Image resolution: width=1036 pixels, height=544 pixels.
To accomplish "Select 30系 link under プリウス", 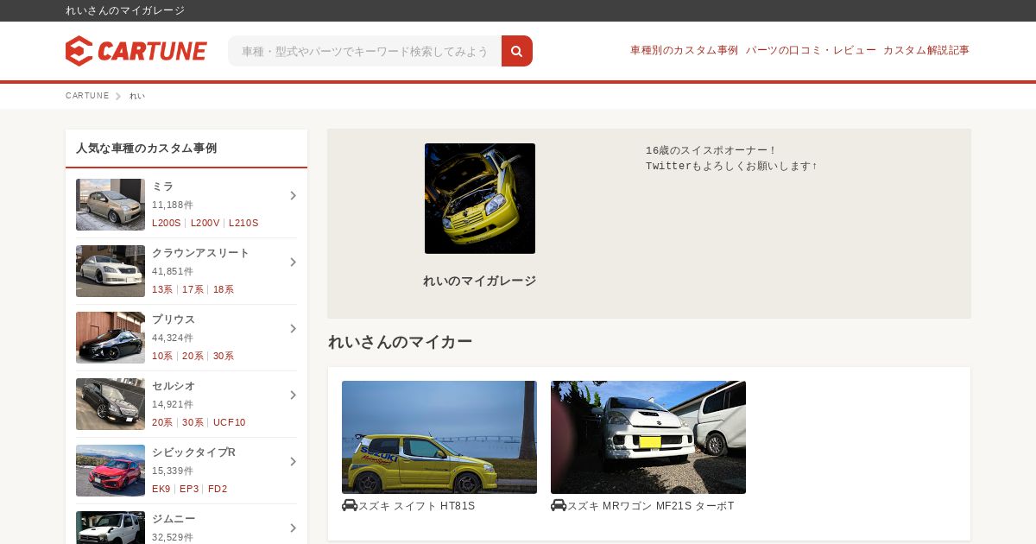I will click(224, 356).
